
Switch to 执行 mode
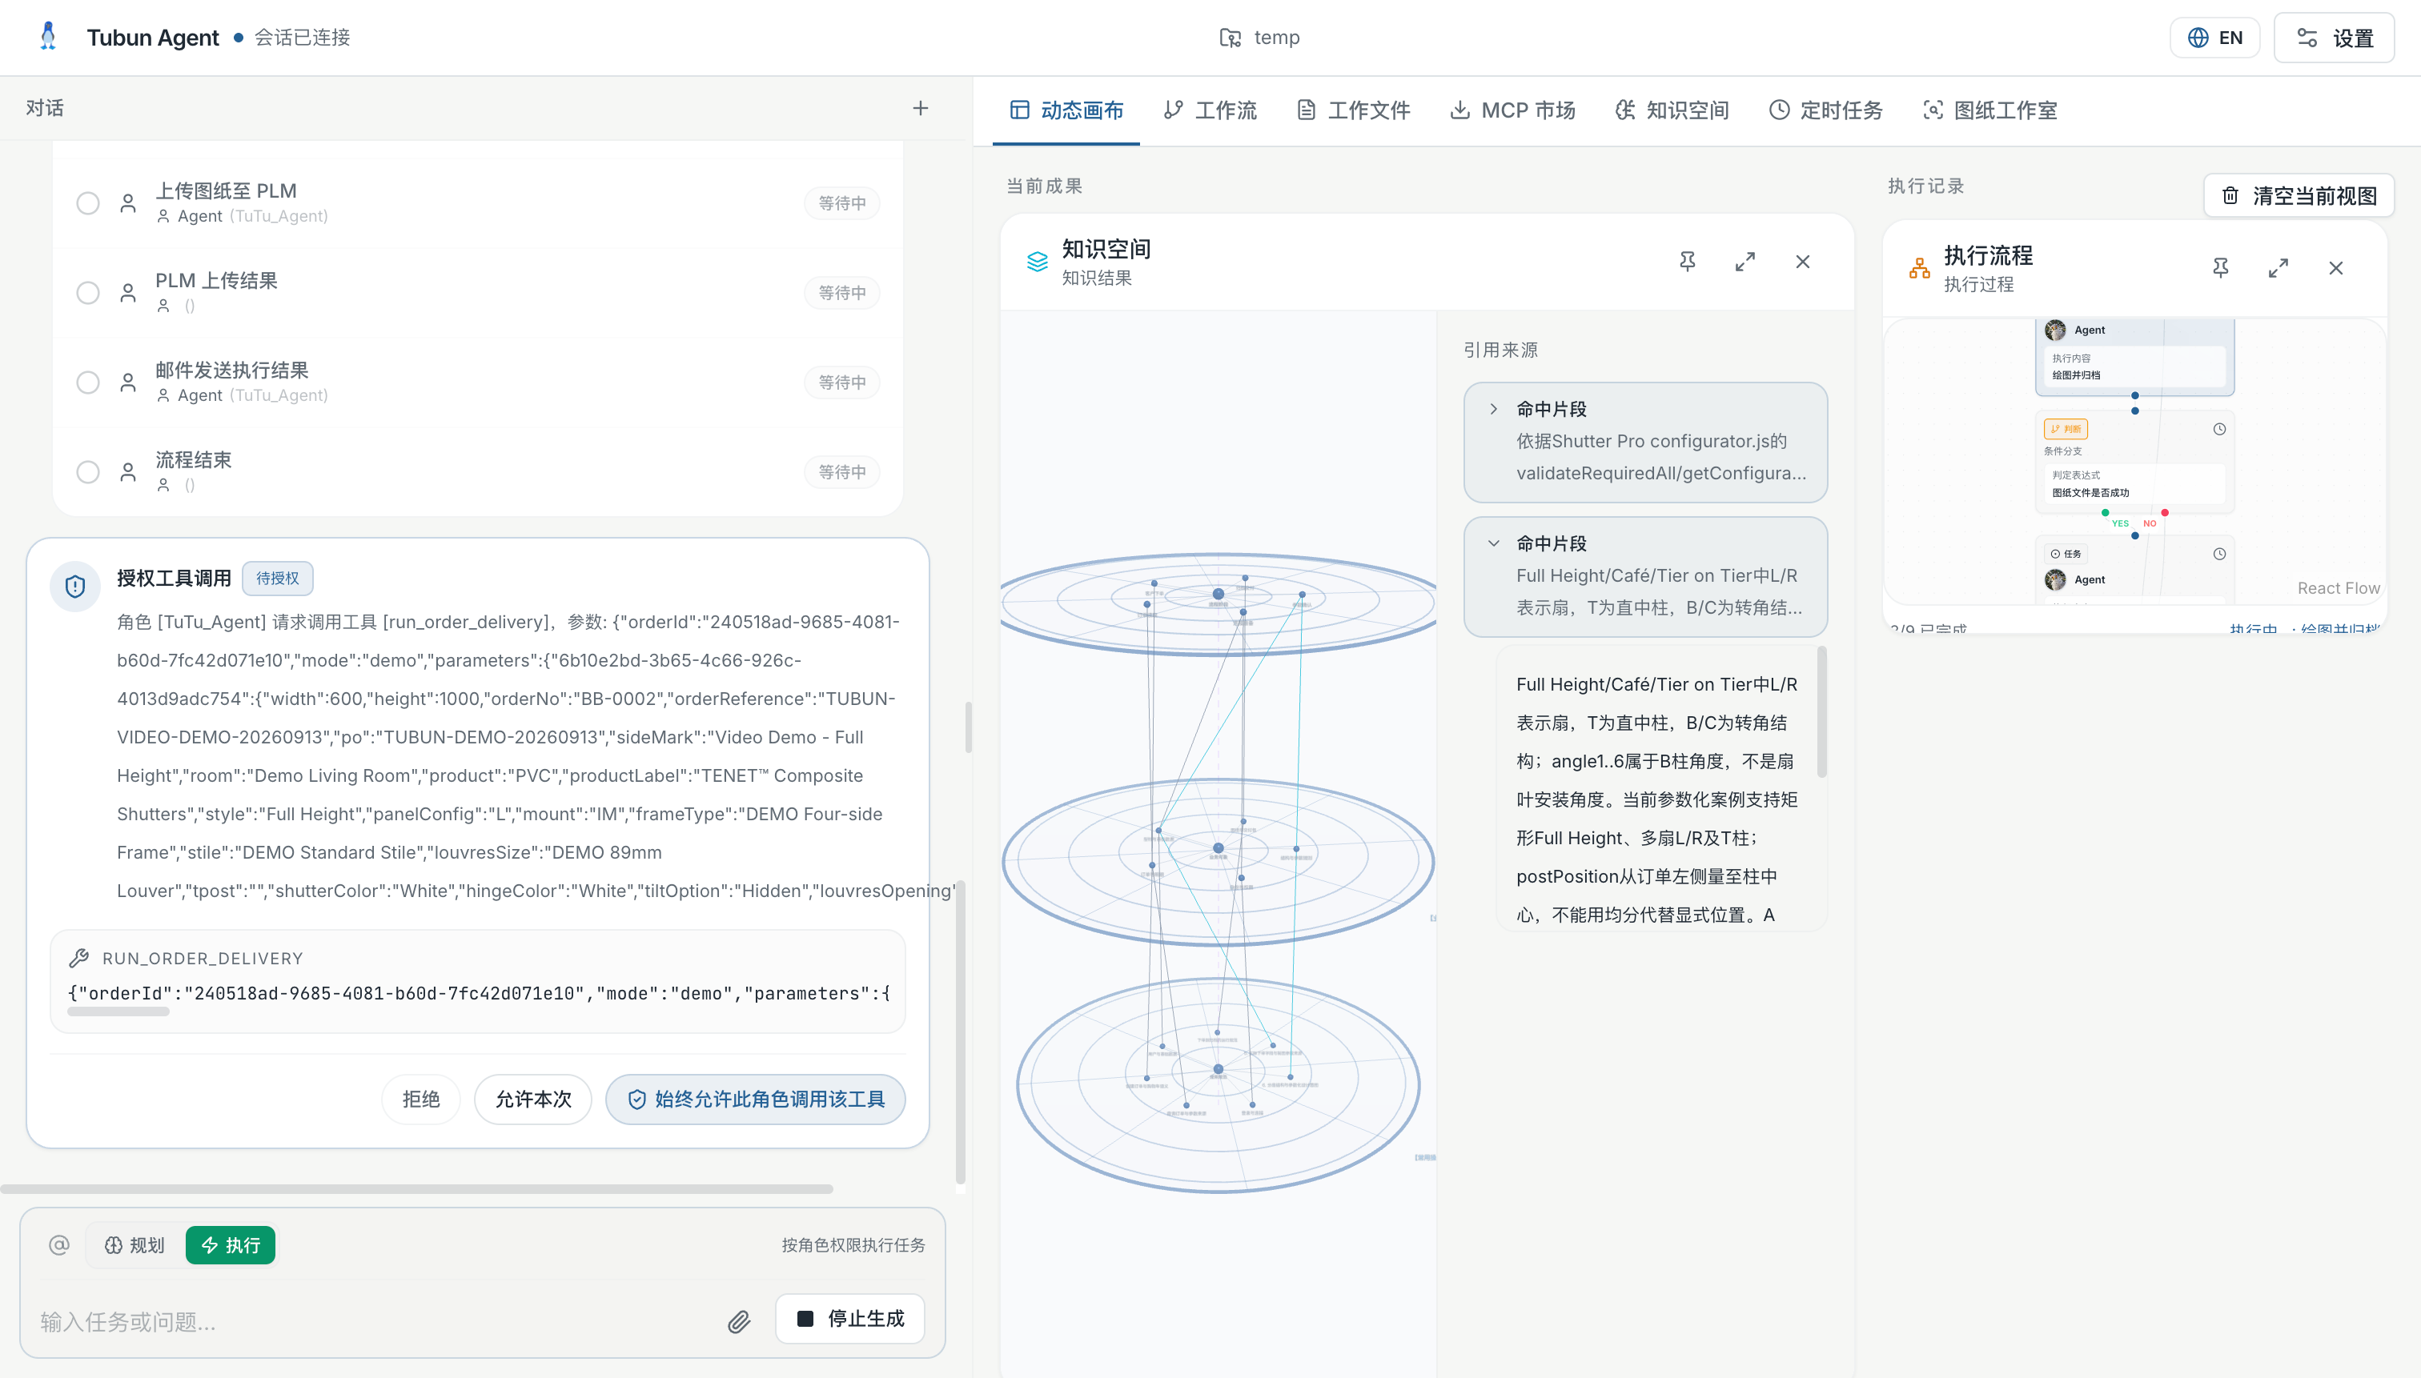click(x=230, y=1244)
